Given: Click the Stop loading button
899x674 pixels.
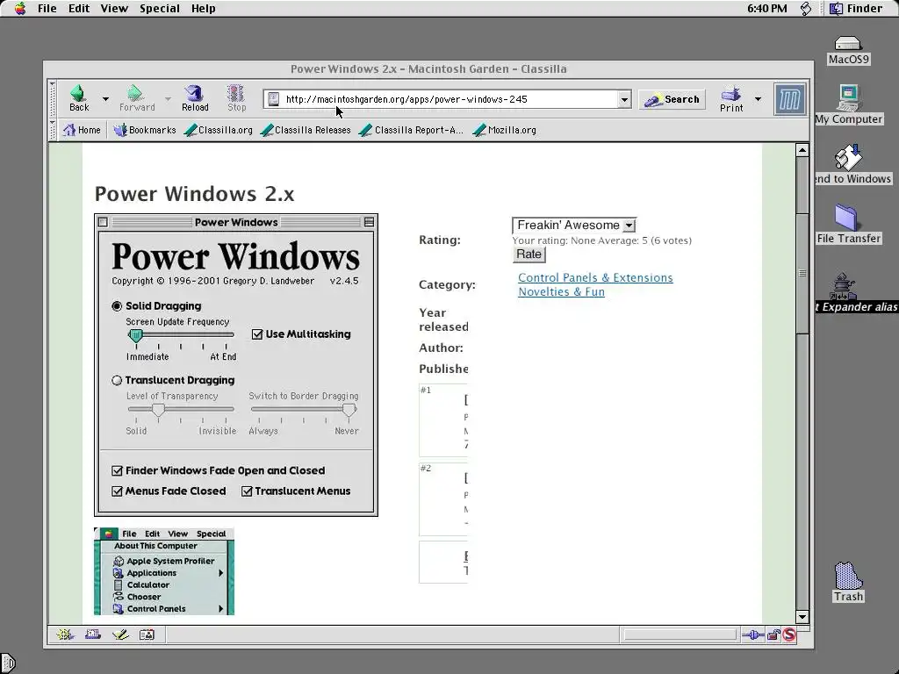Looking at the screenshot, I should (236, 98).
